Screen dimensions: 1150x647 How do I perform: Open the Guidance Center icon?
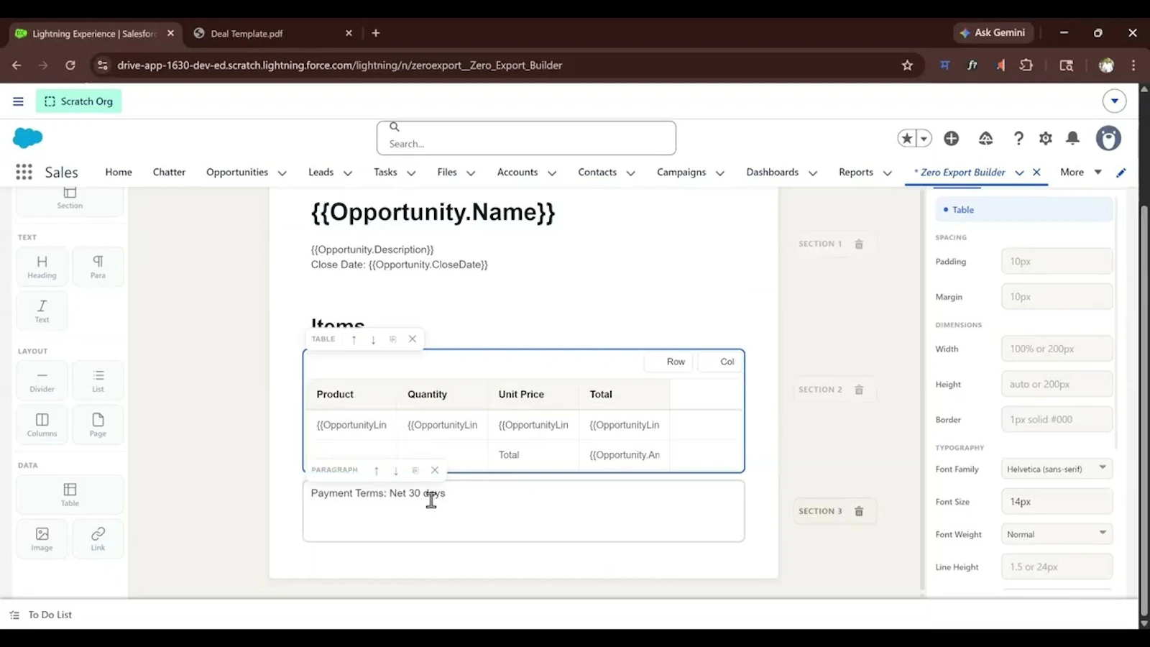pos(985,138)
